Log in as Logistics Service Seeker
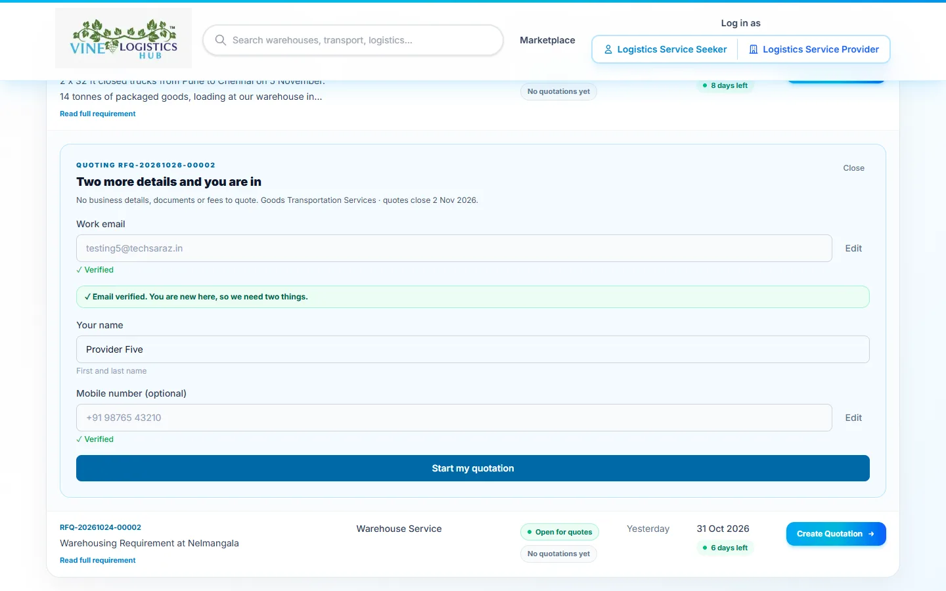The image size is (946, 591). (x=665, y=49)
